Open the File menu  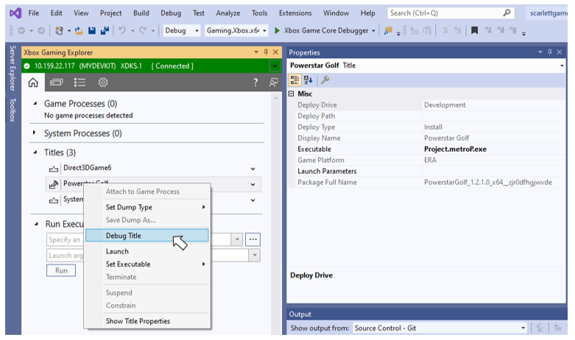[x=34, y=13]
